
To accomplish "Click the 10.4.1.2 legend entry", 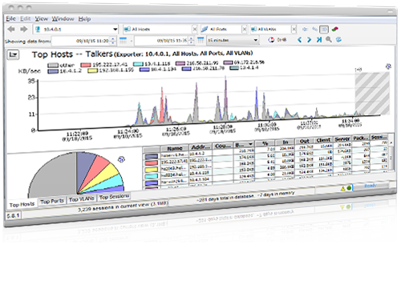I will pyautogui.click(x=64, y=71).
